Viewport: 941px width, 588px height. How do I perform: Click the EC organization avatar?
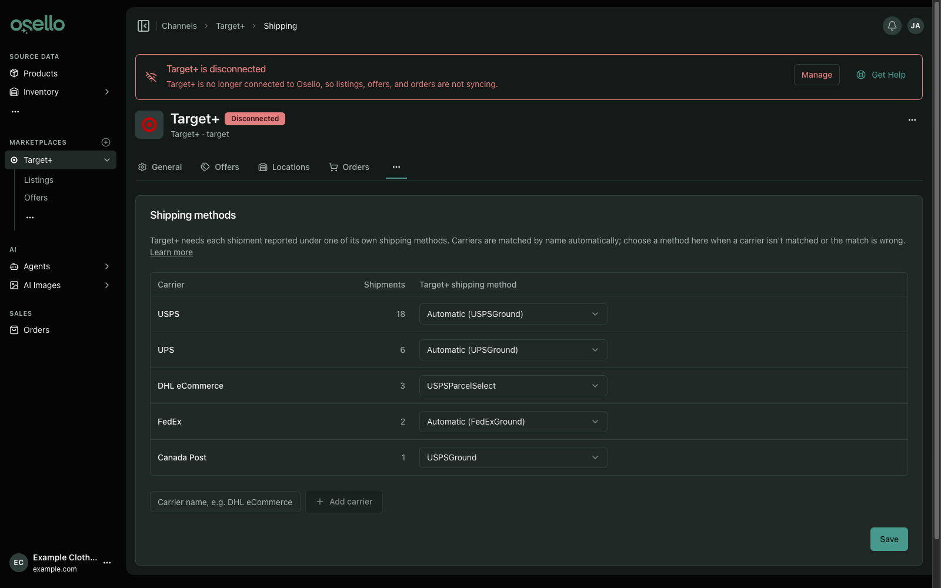(x=19, y=563)
